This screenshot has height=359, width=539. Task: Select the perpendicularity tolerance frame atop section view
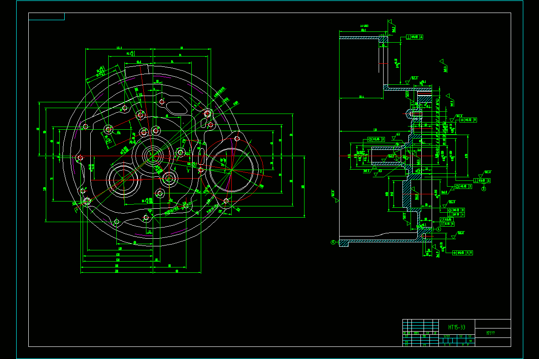coord(414,37)
